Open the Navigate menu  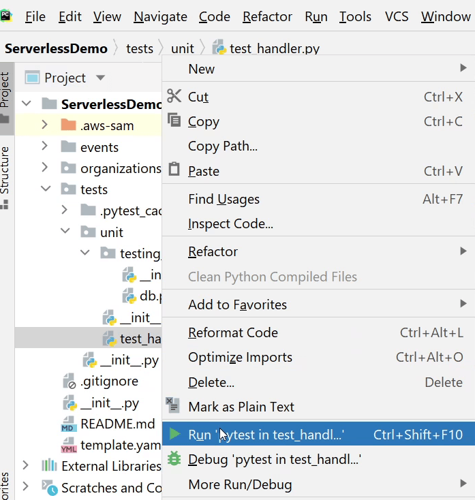[x=160, y=16]
